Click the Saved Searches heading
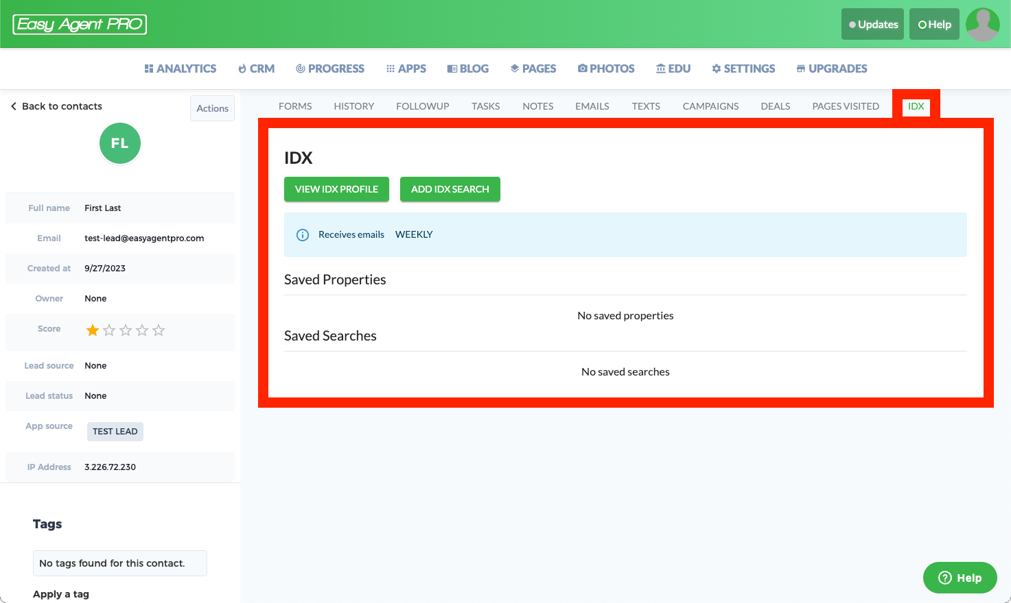Image resolution: width=1011 pixels, height=603 pixels. tap(330, 336)
